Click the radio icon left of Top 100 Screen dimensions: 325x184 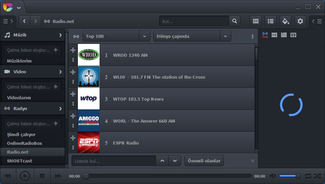tap(76, 36)
